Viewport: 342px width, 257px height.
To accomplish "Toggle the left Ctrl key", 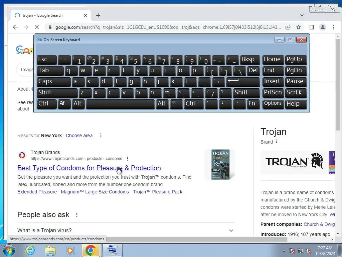I will click(46, 104).
